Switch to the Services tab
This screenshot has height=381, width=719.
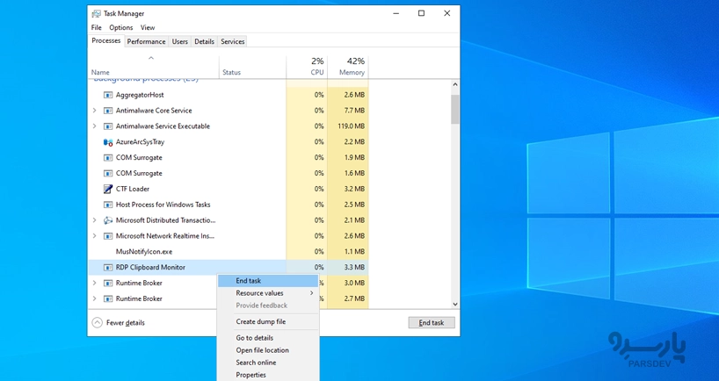[x=232, y=41]
